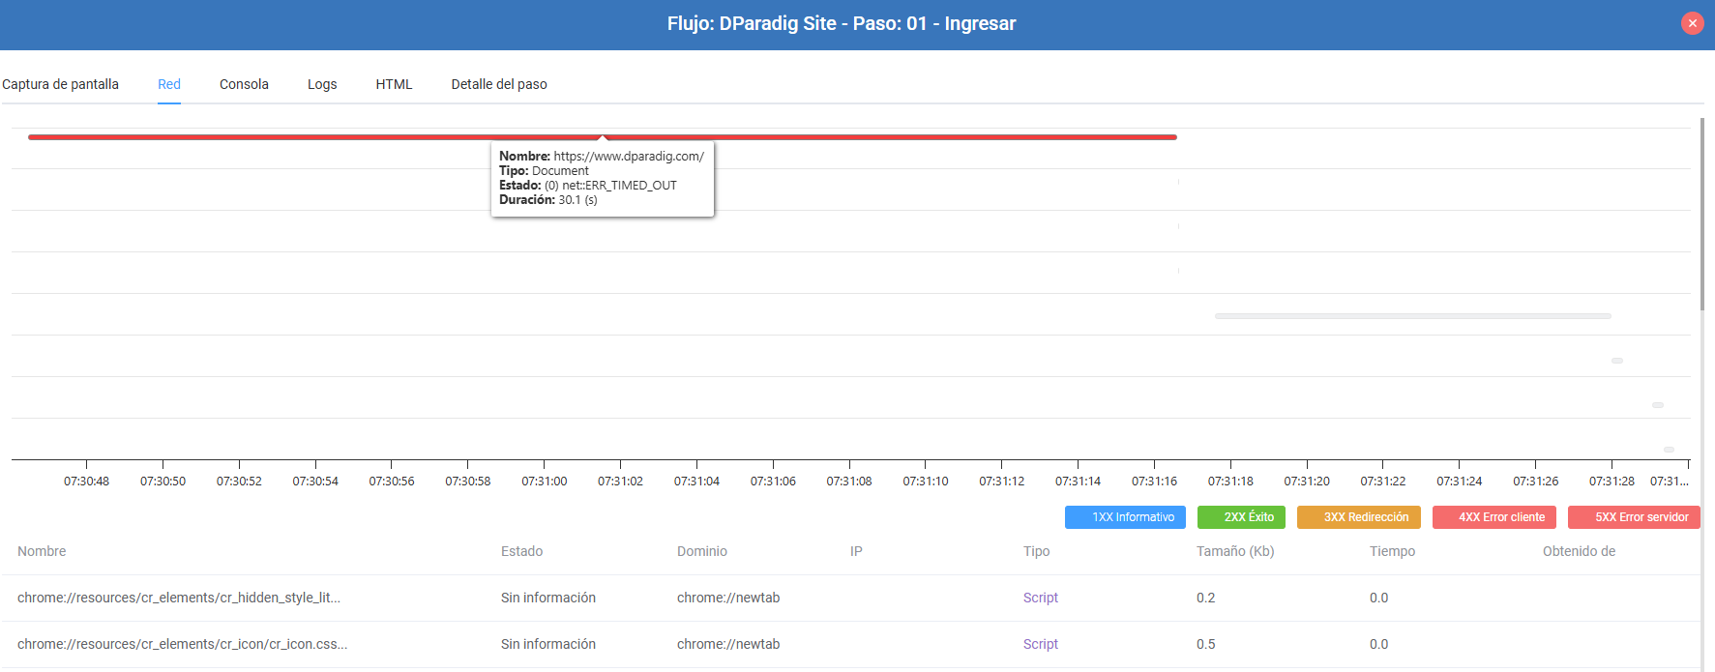
Task: Sort by Tamaño (Kb) column header
Action: [1235, 551]
